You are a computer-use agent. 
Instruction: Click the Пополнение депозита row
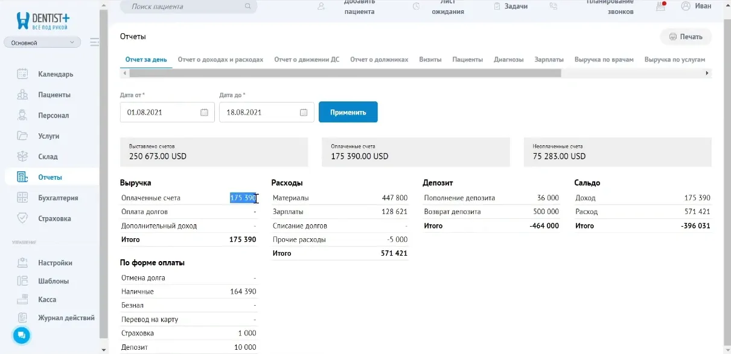click(491, 198)
